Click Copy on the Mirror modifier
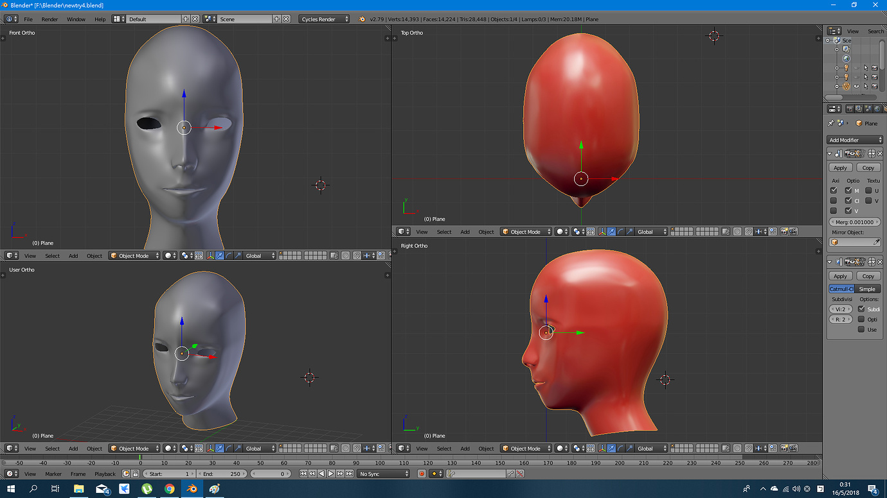This screenshot has width=887, height=498. (868, 167)
